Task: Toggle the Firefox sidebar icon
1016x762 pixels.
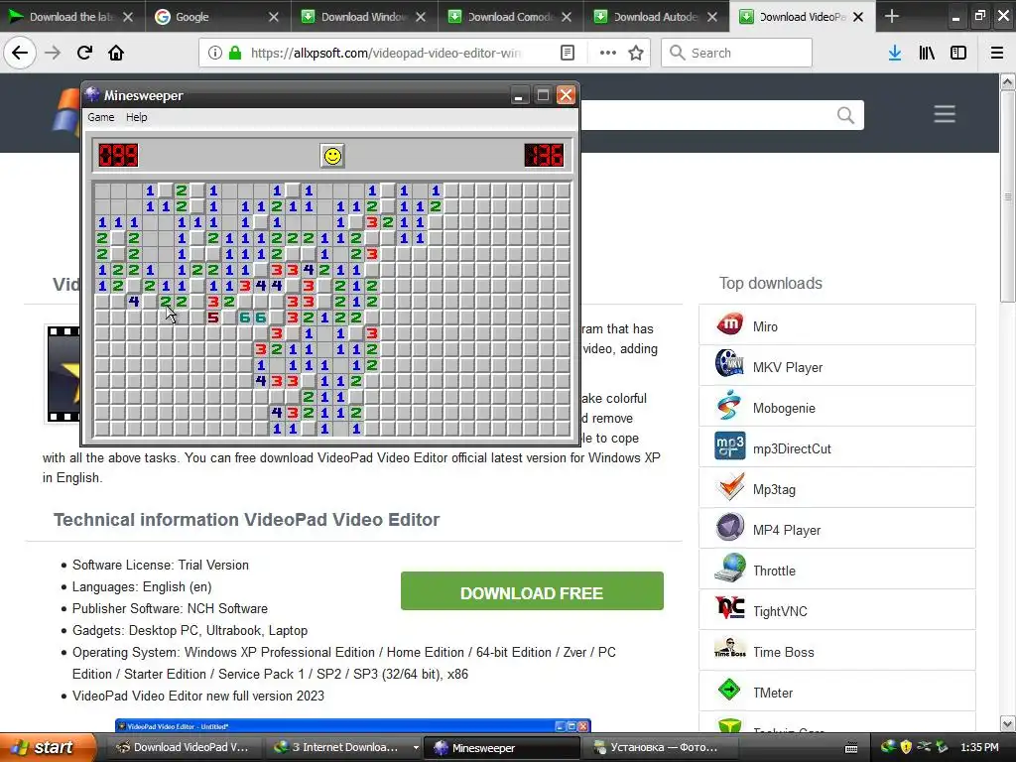Action: (x=958, y=53)
